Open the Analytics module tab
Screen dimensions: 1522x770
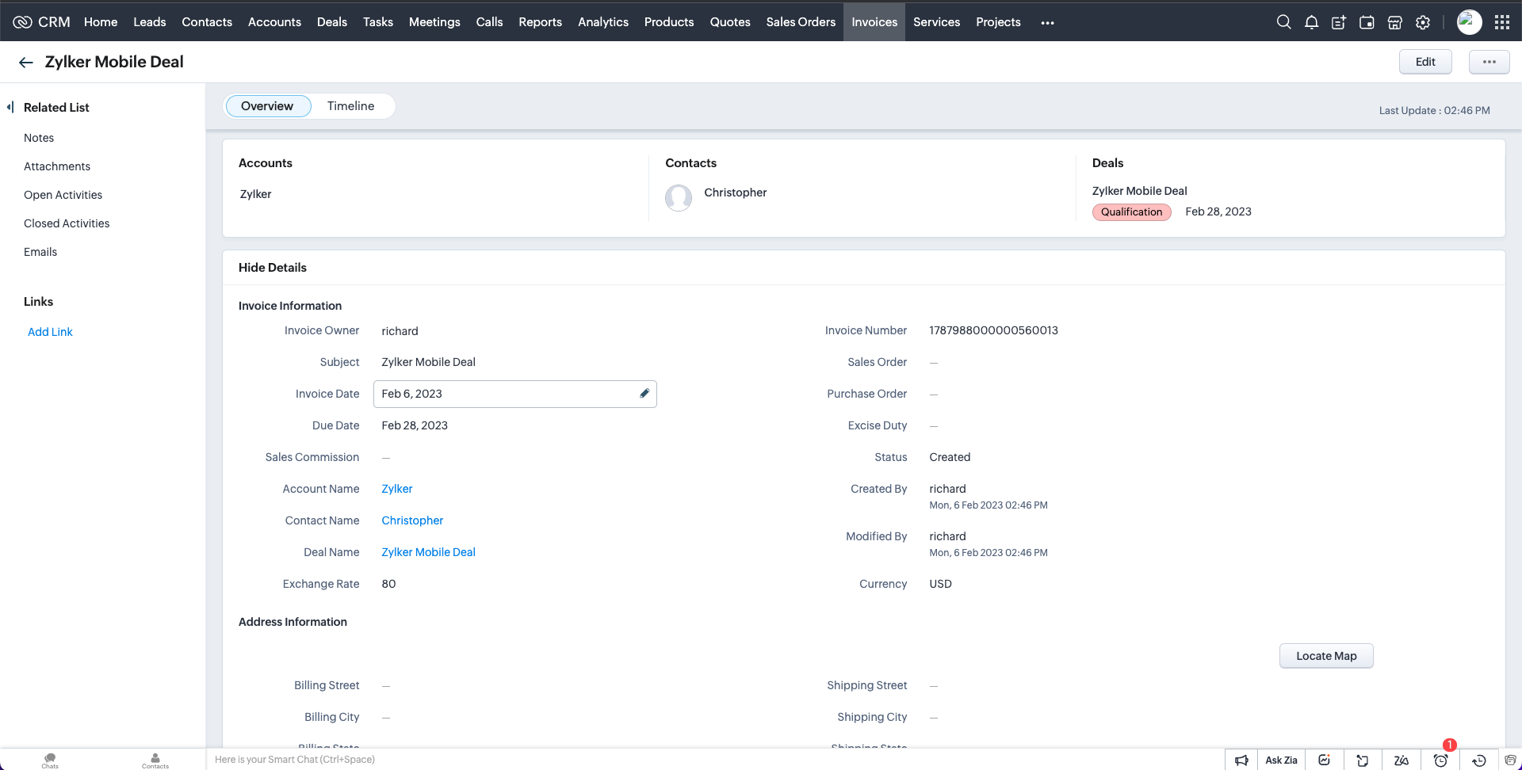click(602, 22)
